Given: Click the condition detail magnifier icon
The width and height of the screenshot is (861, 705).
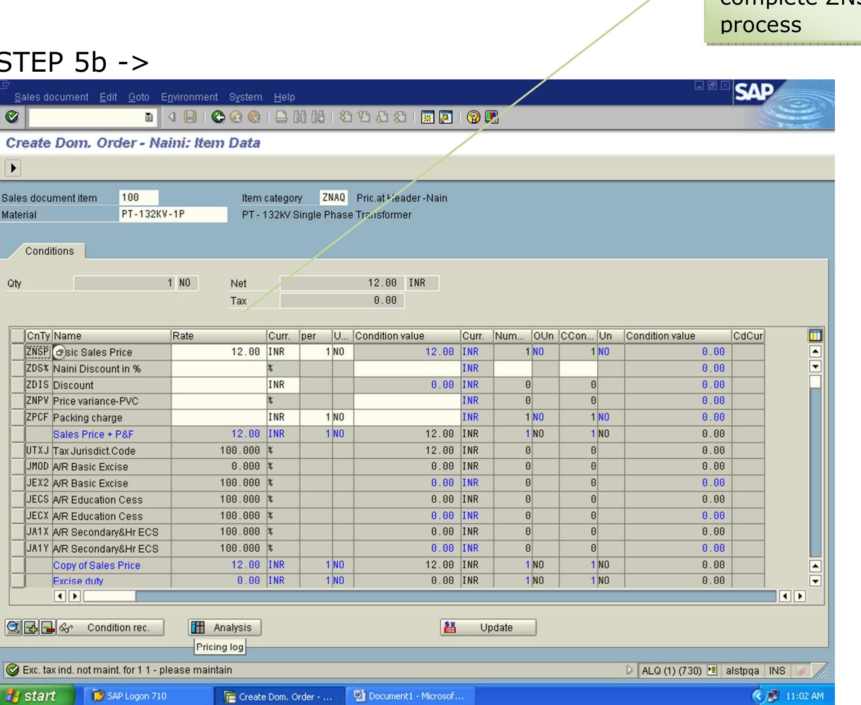Looking at the screenshot, I should [13, 628].
